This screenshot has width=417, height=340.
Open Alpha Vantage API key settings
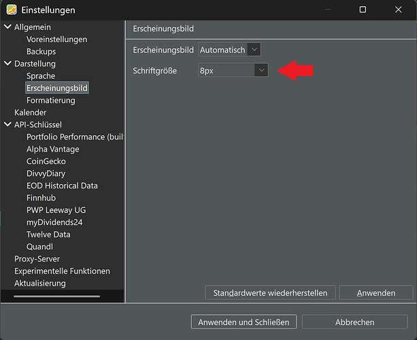tap(52, 149)
